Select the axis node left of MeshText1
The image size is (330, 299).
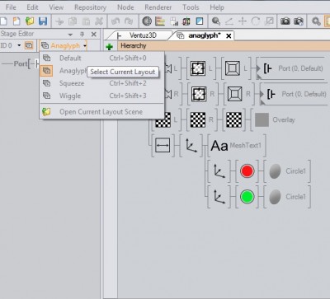[191, 146]
